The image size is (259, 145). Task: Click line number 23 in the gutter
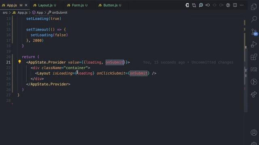[8, 73]
